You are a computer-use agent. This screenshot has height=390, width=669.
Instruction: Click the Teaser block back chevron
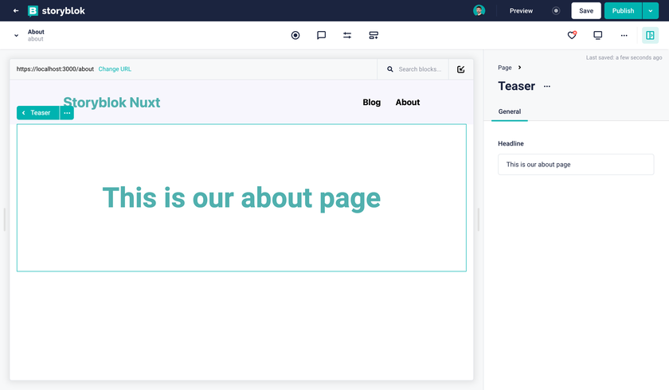point(23,113)
